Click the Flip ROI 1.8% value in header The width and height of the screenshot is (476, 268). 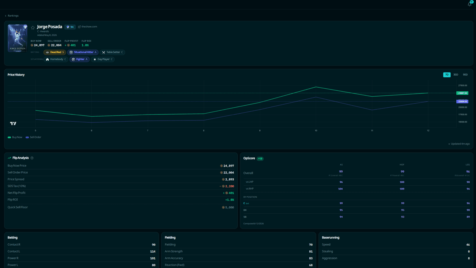pyautogui.click(x=85, y=45)
